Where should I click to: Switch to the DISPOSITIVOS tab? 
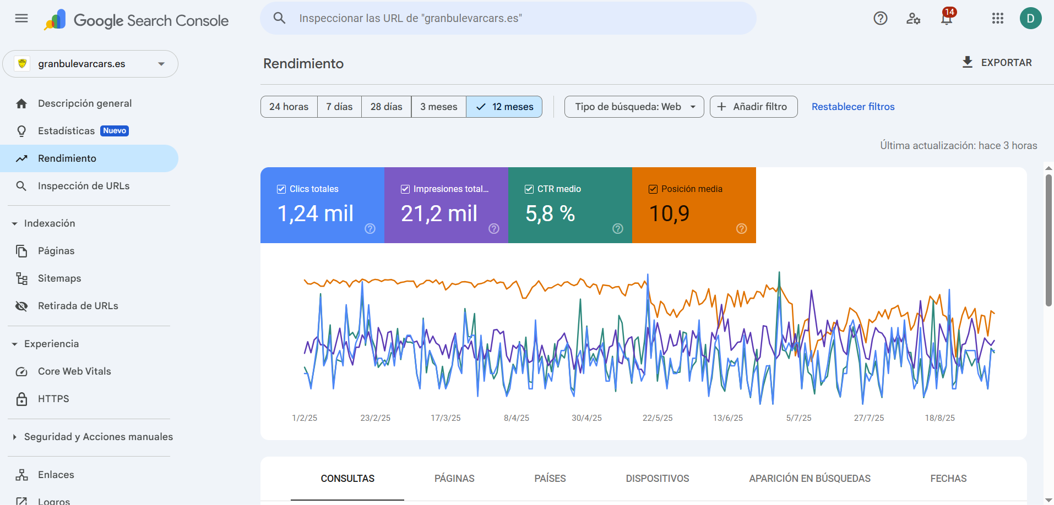657,479
